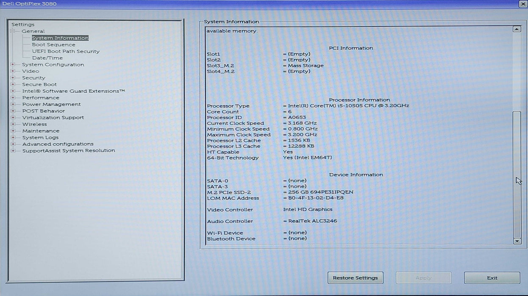
Task: Click the scroll down arrow
Action: [517, 241]
